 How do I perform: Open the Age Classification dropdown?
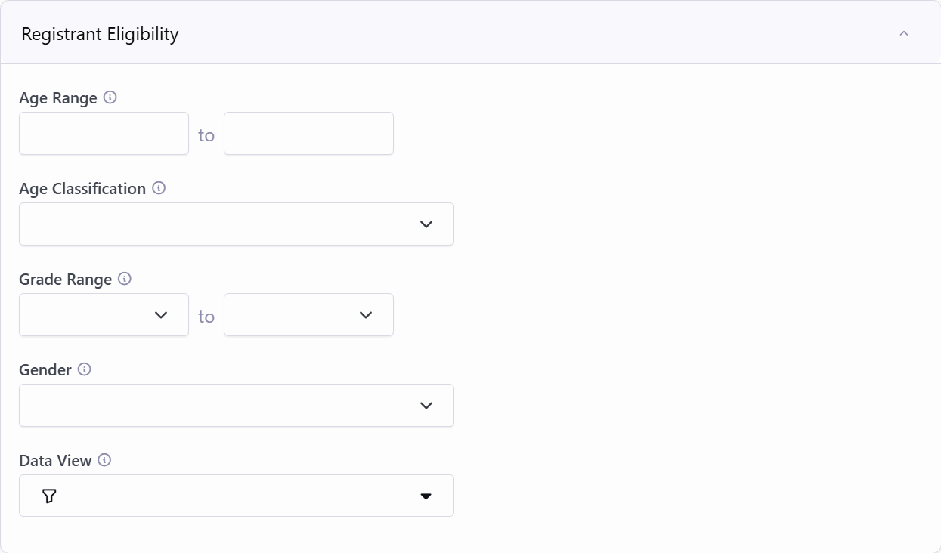click(236, 224)
